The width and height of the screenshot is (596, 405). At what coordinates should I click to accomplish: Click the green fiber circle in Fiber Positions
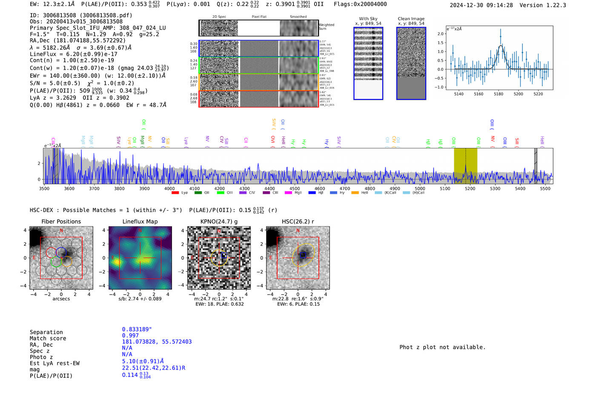(56, 262)
